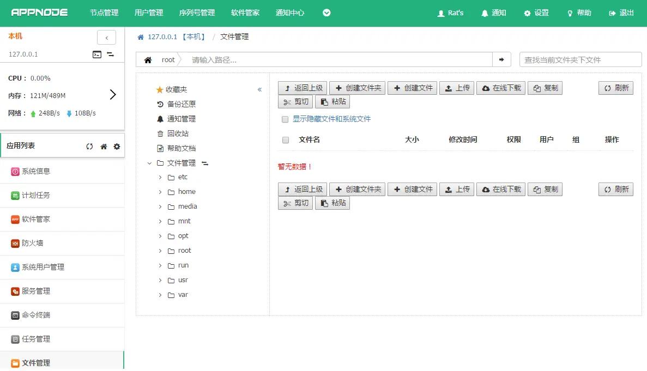Collapse the sidebar with the left chevron button
The width and height of the screenshot is (647, 371).
[x=106, y=38]
